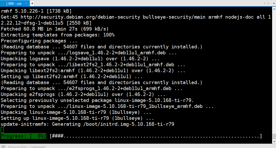Click the vertical scrollbar up arrow
Image resolution: width=276 pixels, height=148 pixels.
tap(274, 9)
